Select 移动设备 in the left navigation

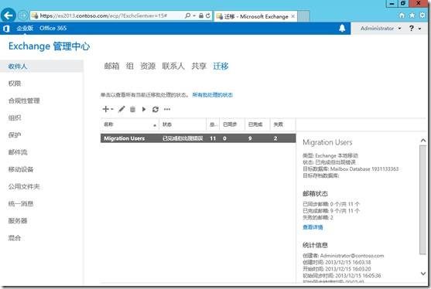coord(21,169)
